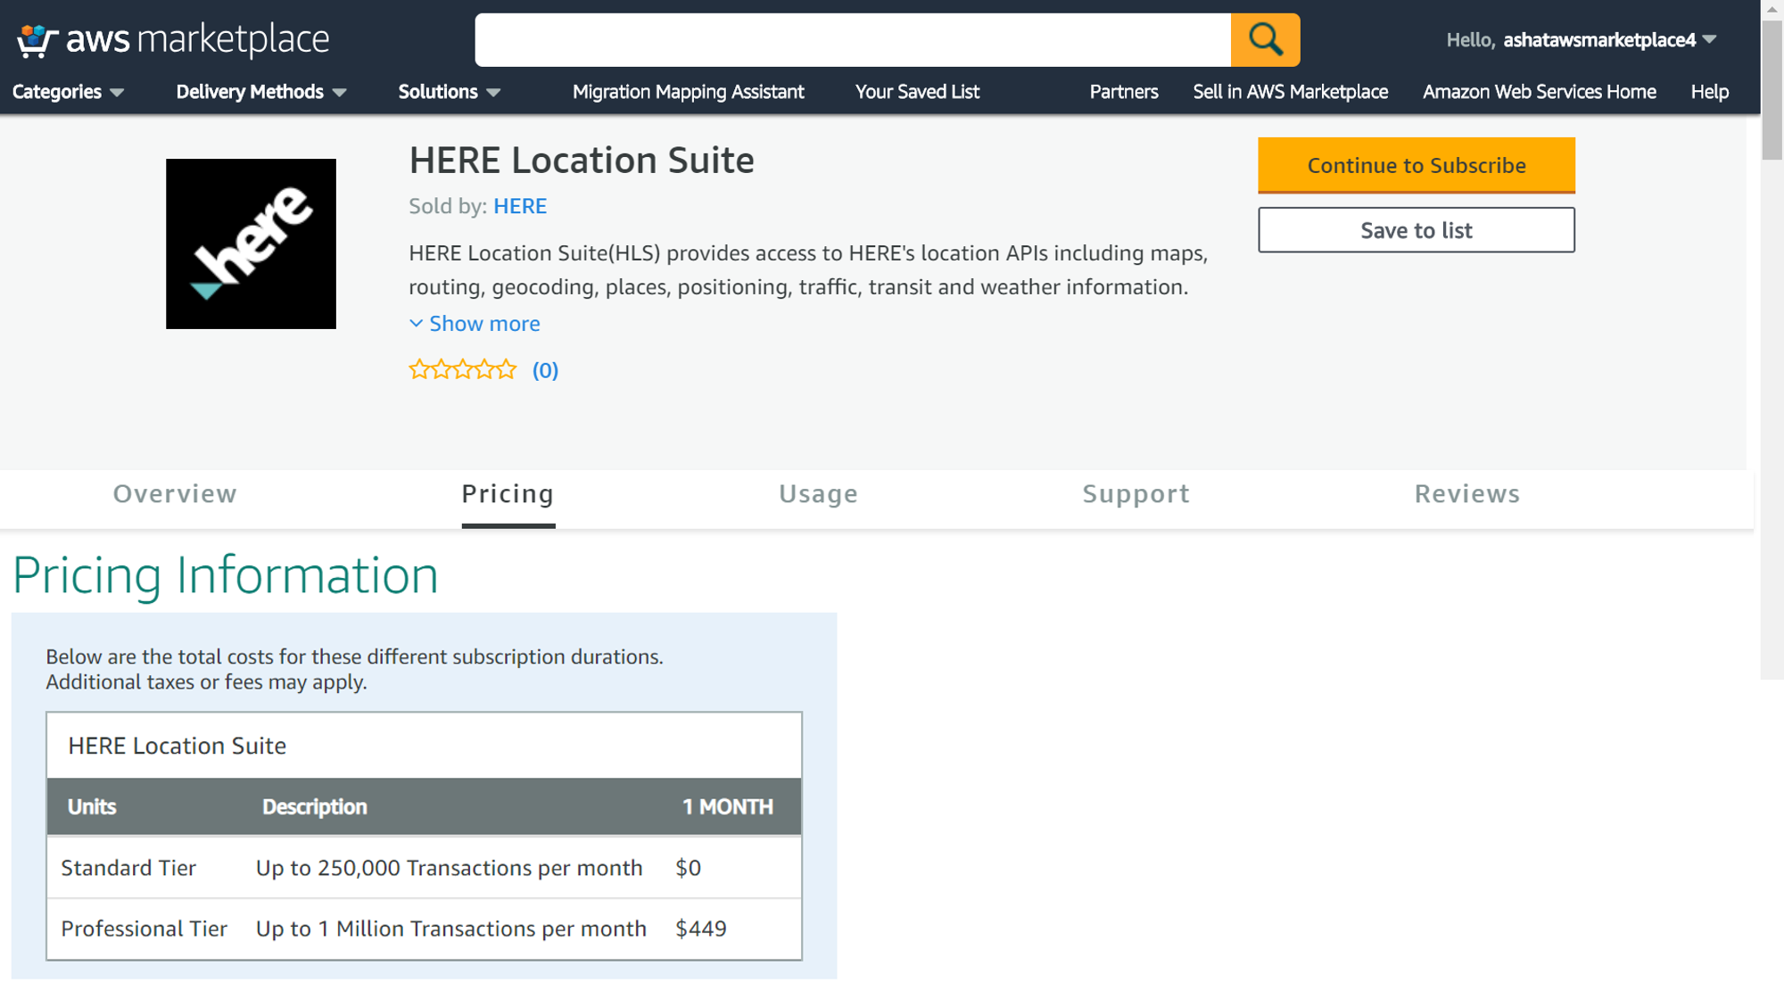
Task: Click the Save to list button
Action: tap(1416, 230)
